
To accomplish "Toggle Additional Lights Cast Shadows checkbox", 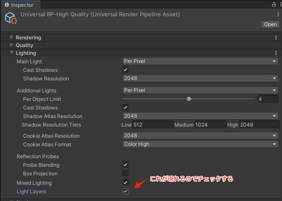I will (125, 107).
